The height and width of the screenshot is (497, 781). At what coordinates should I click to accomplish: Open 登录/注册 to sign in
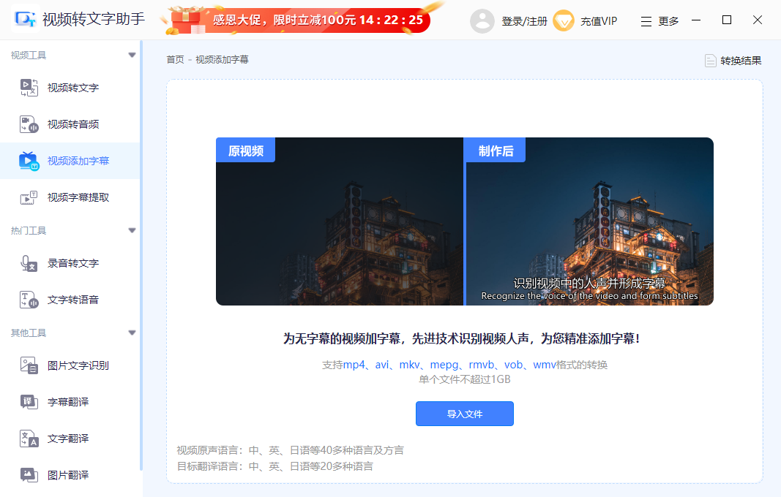(x=524, y=20)
